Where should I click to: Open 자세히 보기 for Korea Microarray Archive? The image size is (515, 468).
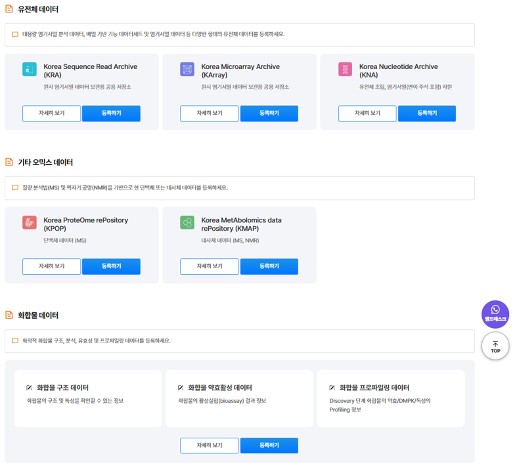(210, 114)
